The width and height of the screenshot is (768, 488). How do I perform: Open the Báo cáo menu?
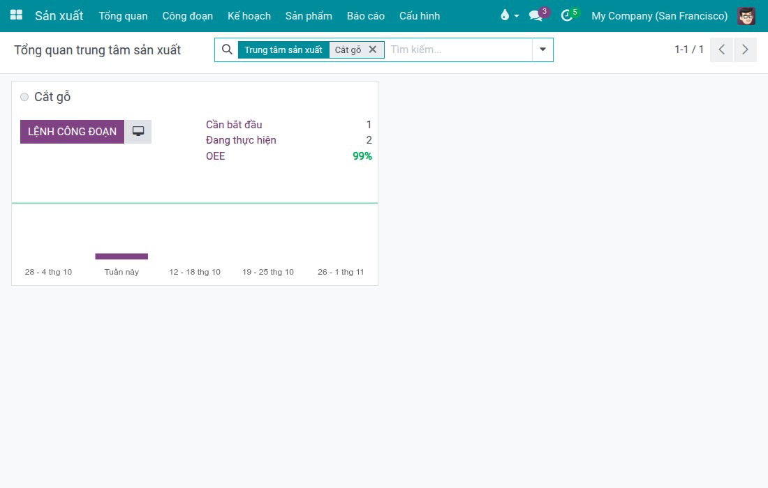(365, 15)
